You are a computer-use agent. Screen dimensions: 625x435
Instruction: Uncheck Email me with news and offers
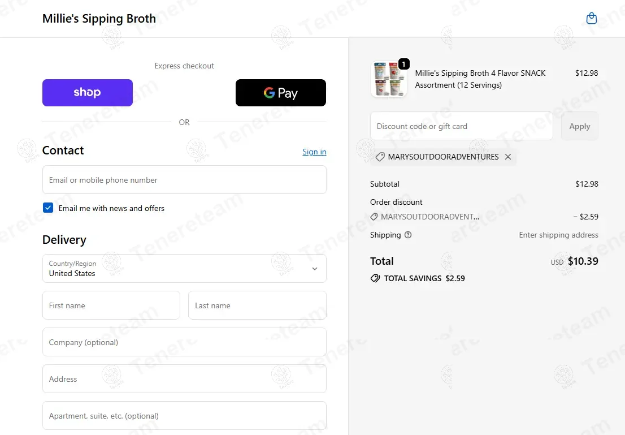48,208
